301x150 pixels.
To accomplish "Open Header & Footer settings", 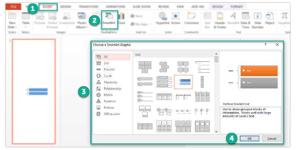I will coord(220,20).
